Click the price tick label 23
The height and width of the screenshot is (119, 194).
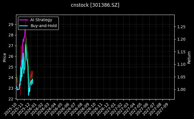click(x=11, y=89)
